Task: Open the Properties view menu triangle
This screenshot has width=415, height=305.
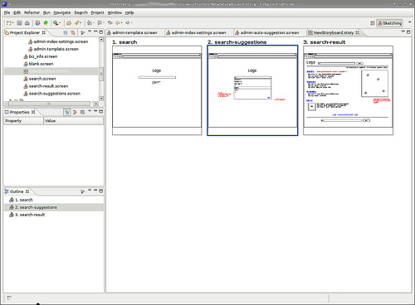Action: click(x=90, y=111)
